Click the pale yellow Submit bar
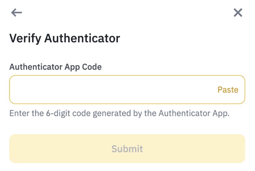 click(127, 149)
